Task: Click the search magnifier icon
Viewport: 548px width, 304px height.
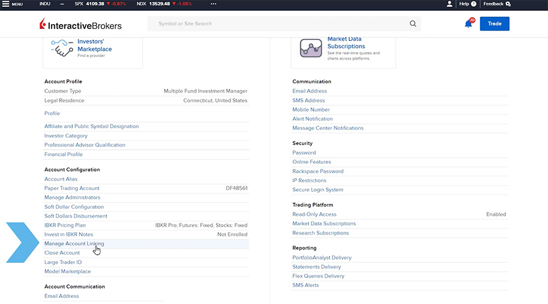Action: pos(413,24)
